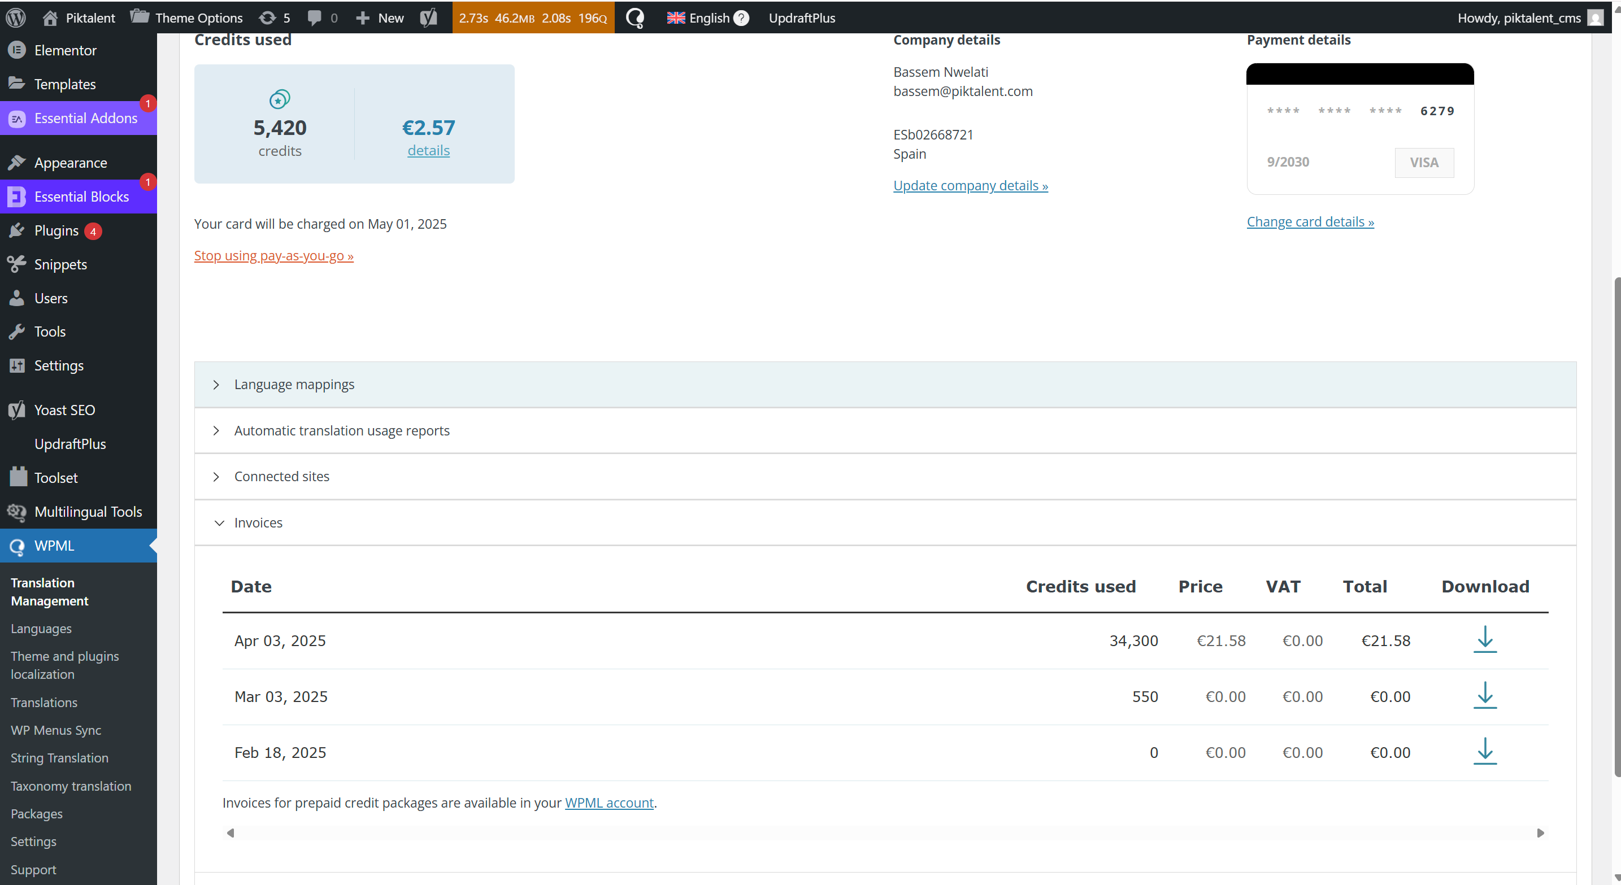Viewport: 1621px width, 885px height.
Task: Open the Plugins menu in sidebar
Action: click(56, 231)
